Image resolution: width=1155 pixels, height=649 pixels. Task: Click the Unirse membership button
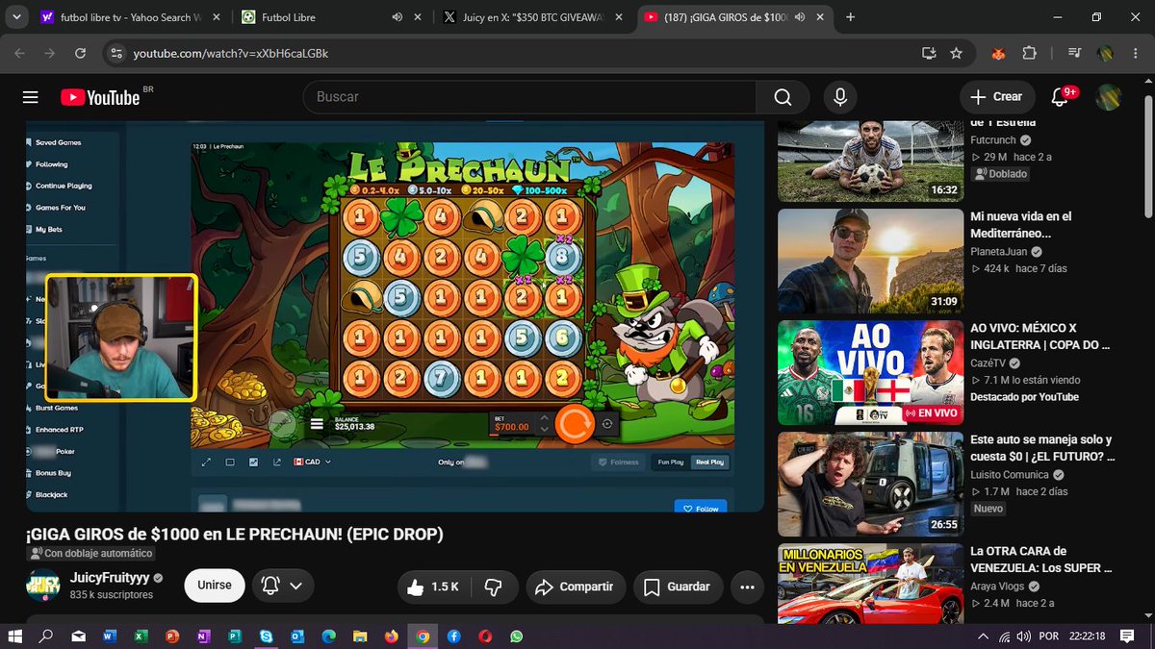(x=215, y=586)
